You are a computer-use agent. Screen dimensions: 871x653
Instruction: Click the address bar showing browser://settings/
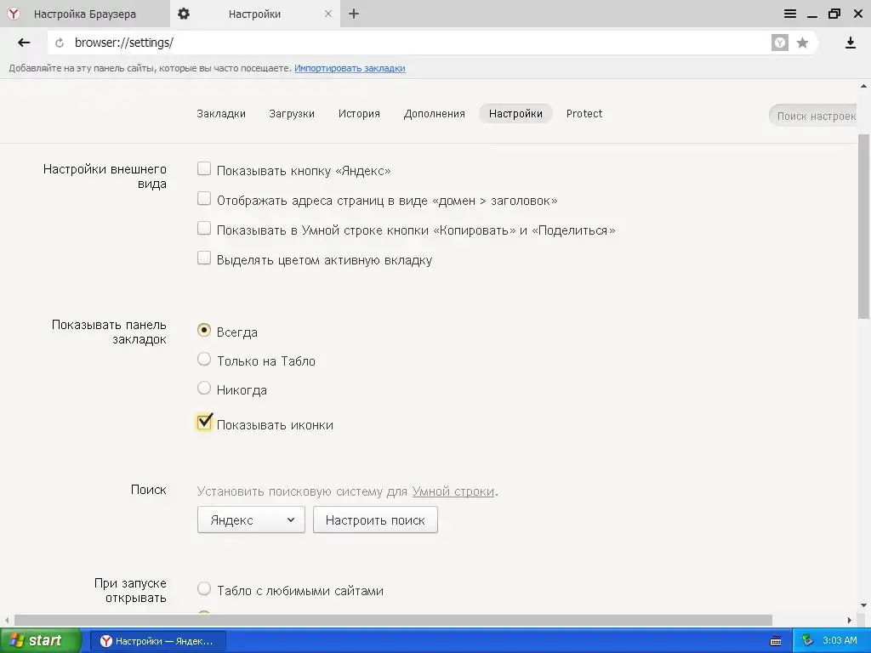411,43
